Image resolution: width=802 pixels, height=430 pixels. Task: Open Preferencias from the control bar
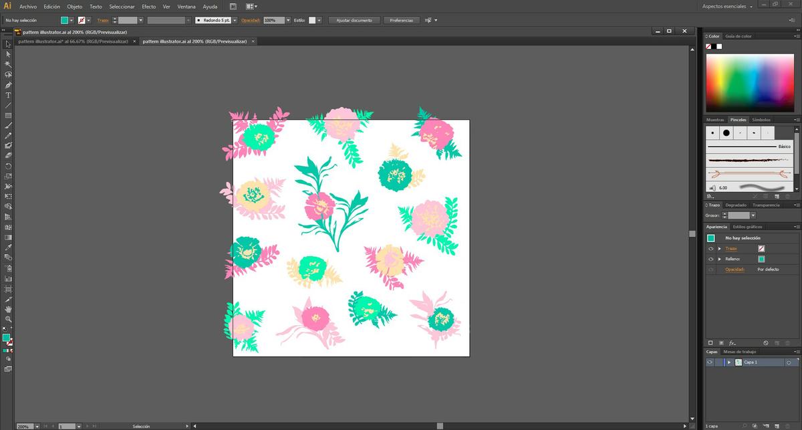(401, 20)
